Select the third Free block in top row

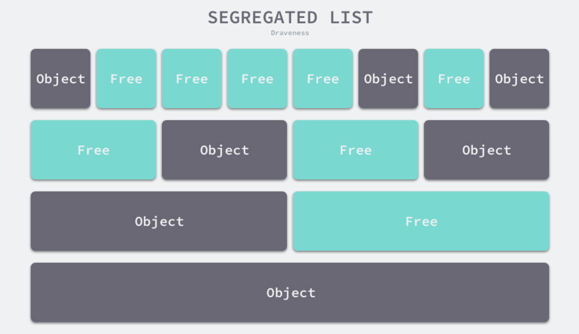tap(257, 79)
